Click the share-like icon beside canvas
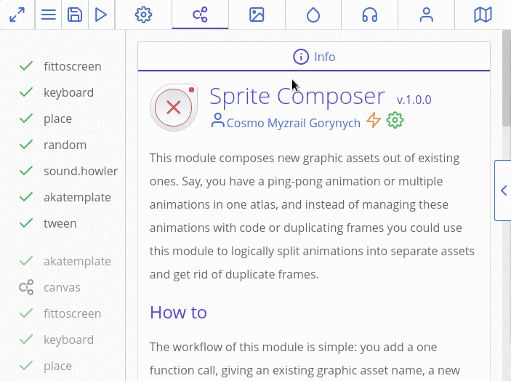This screenshot has height=381, width=511. [x=26, y=287]
